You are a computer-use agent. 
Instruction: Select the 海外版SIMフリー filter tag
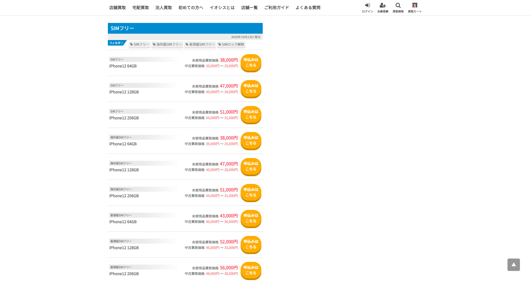pyautogui.click(x=167, y=44)
